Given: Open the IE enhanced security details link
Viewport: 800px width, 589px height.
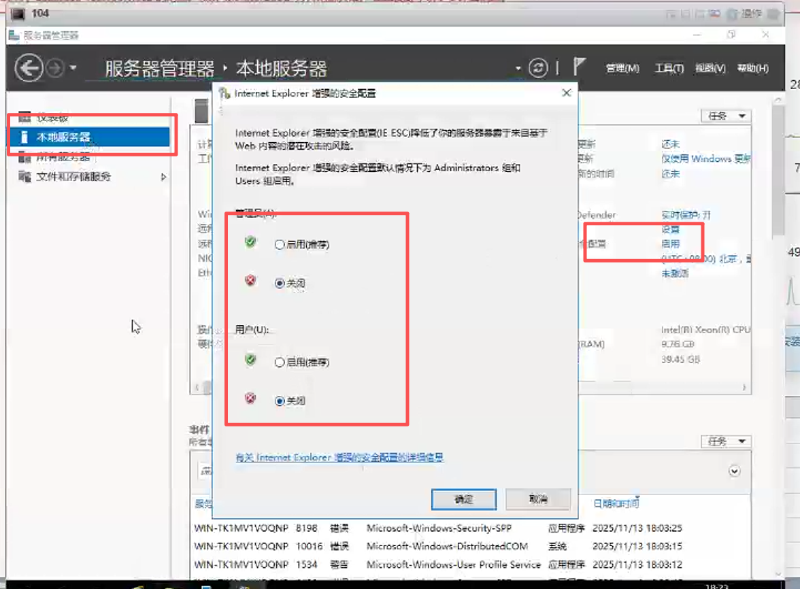Looking at the screenshot, I should [x=339, y=458].
